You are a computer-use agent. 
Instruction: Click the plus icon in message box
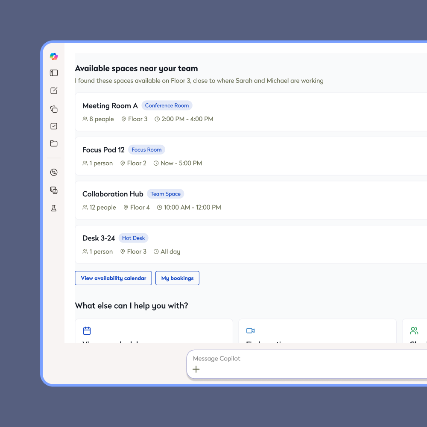tap(196, 369)
